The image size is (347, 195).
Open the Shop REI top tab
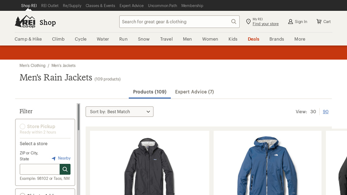tap(29, 6)
